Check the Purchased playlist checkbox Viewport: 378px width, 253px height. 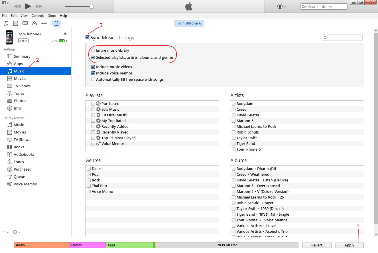point(93,104)
